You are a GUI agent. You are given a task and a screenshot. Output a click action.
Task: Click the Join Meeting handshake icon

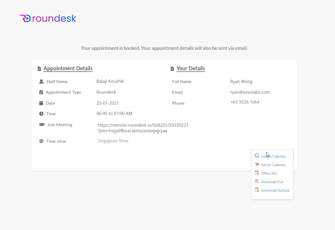click(42, 125)
